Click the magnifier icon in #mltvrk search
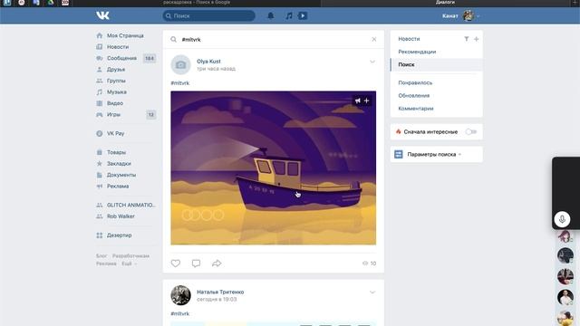580x326 pixels. point(173,39)
